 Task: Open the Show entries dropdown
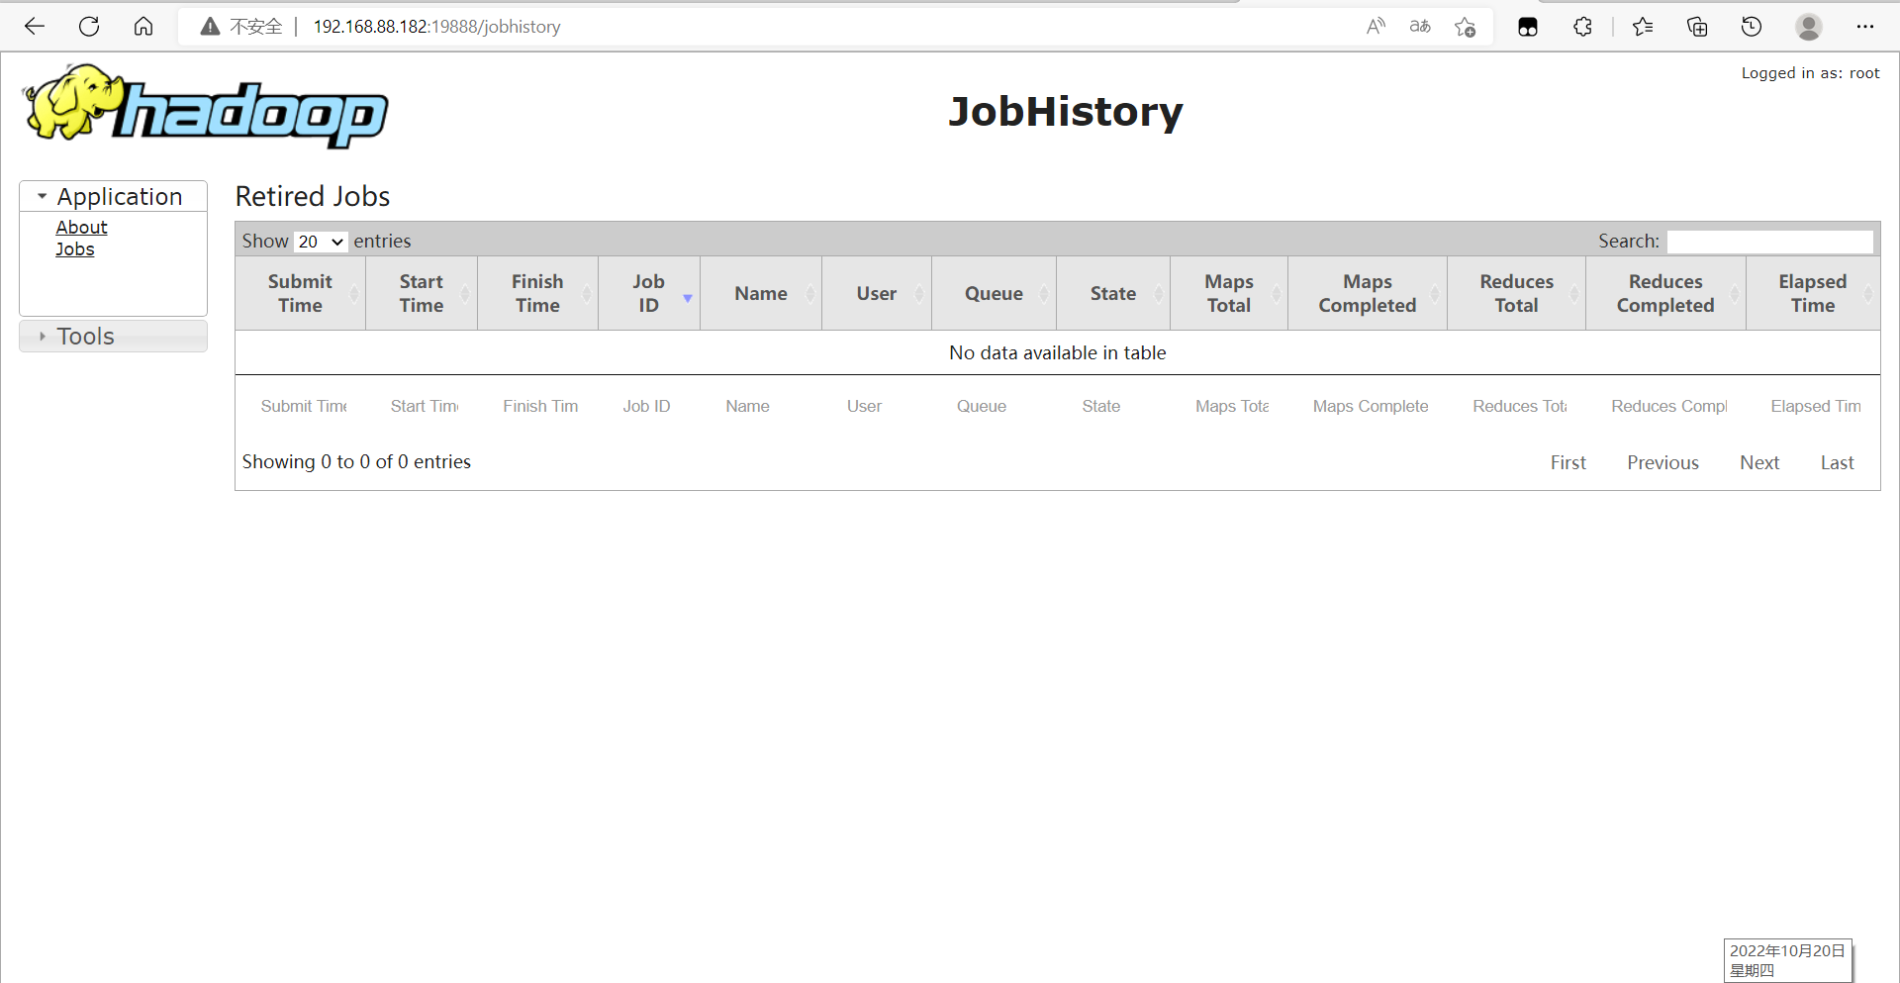point(321,242)
